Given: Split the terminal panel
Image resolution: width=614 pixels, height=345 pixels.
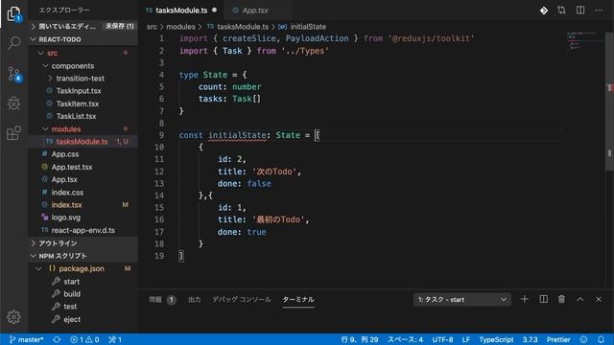Looking at the screenshot, I should (544, 299).
